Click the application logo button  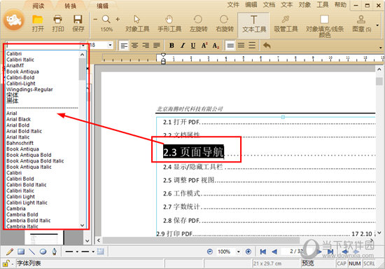tap(14, 20)
